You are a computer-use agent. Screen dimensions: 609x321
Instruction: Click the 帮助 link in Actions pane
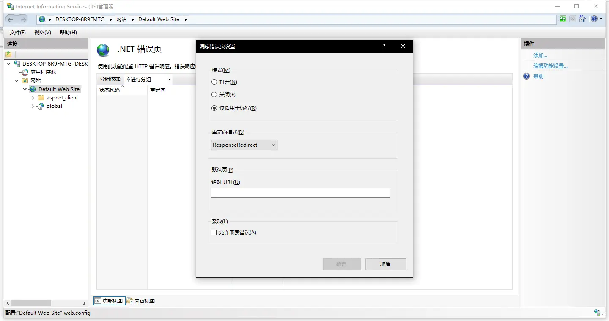tap(538, 77)
